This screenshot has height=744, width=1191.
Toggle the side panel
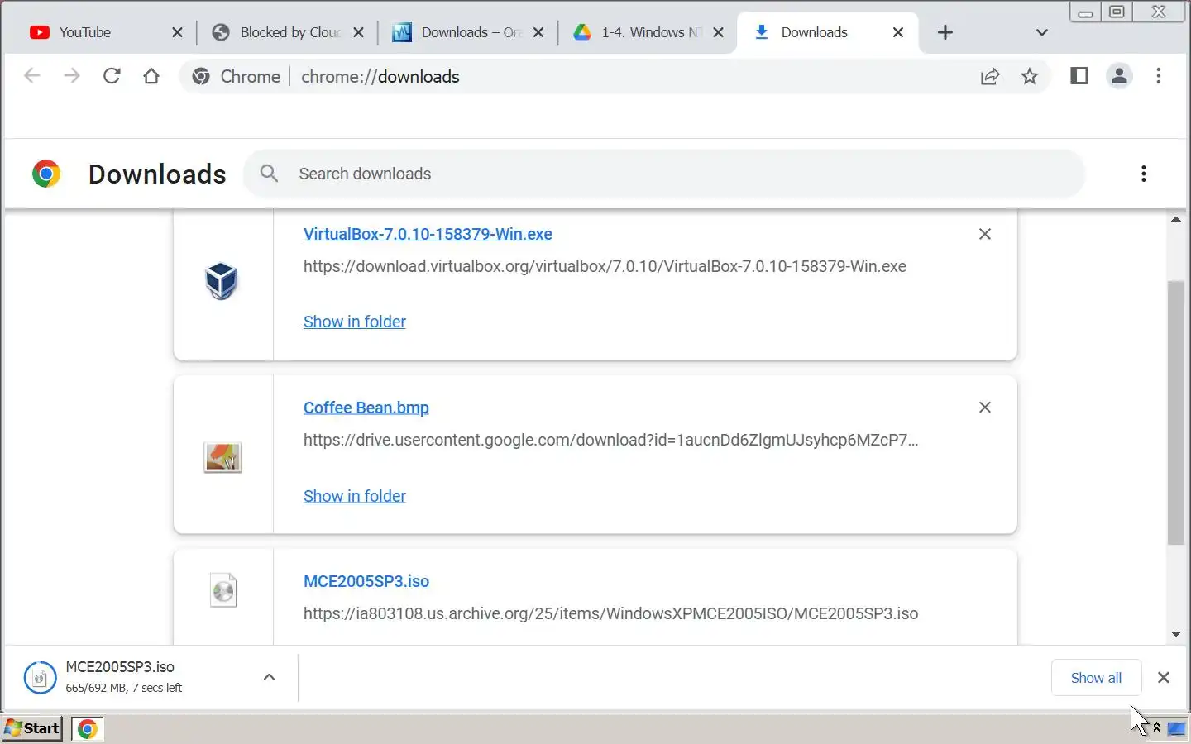point(1079,76)
